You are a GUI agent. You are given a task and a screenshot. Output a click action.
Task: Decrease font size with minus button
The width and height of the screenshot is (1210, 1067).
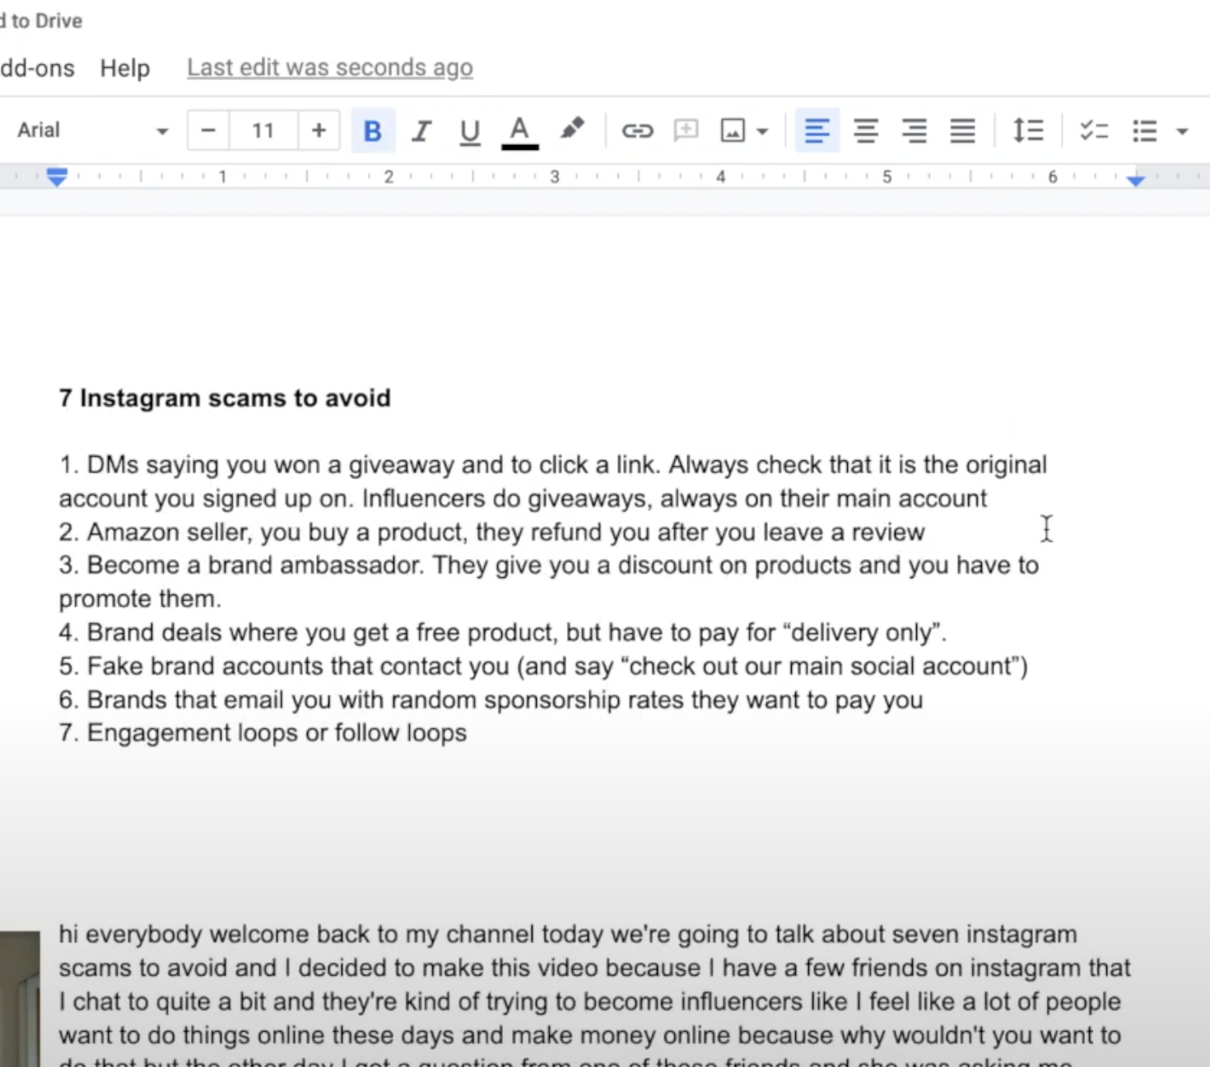click(x=208, y=130)
